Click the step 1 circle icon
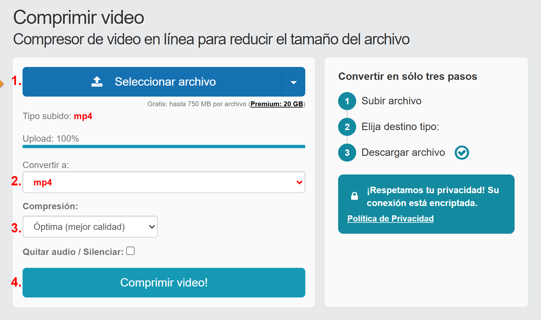Screen dimensions: 541x320 pyautogui.click(x=347, y=101)
